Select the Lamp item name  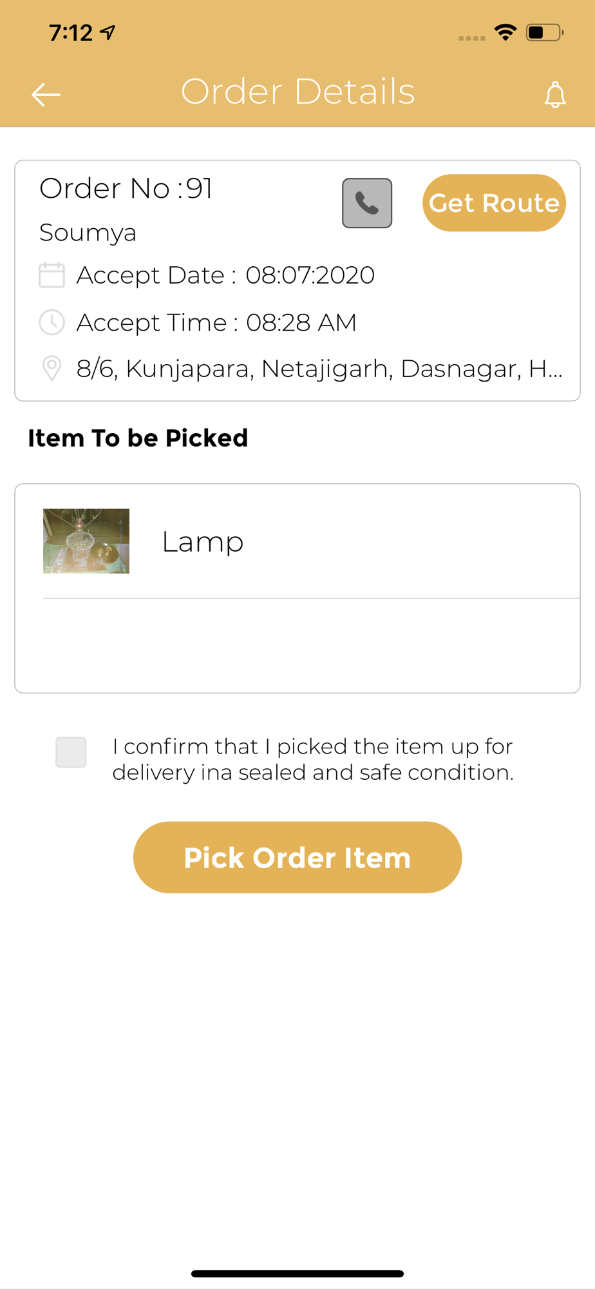pyautogui.click(x=203, y=541)
